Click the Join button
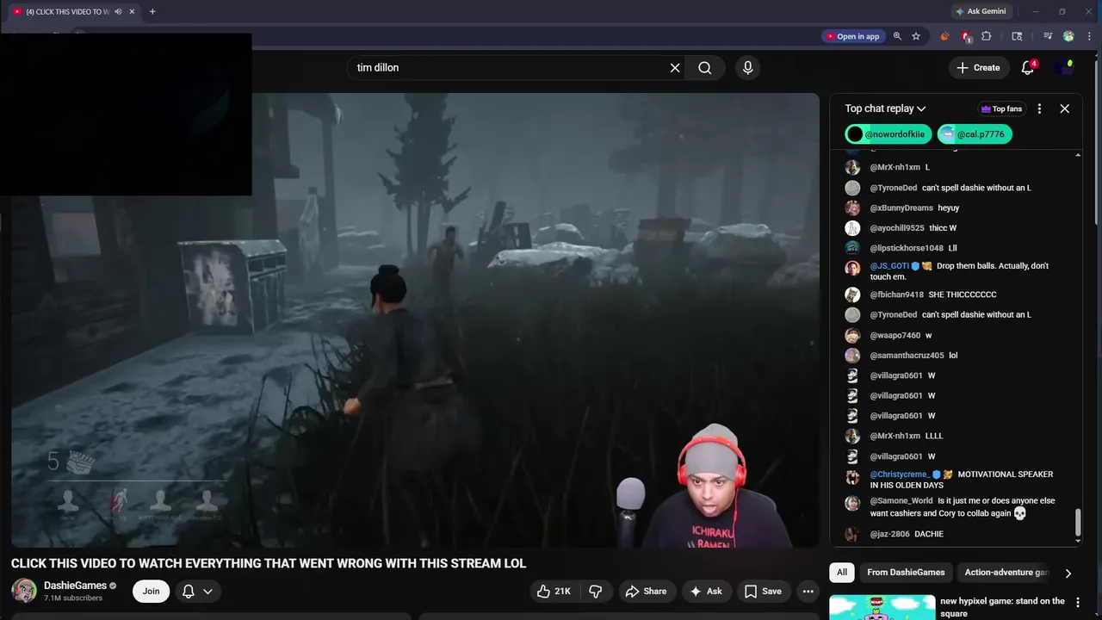Viewport: 1102px width, 620px height. tap(151, 591)
